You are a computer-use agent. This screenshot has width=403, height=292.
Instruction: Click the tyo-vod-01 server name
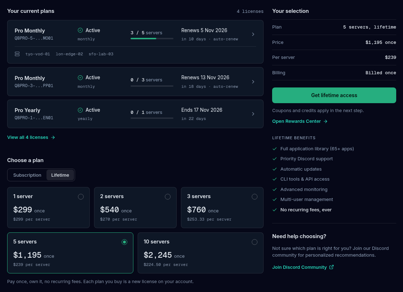[x=38, y=54]
